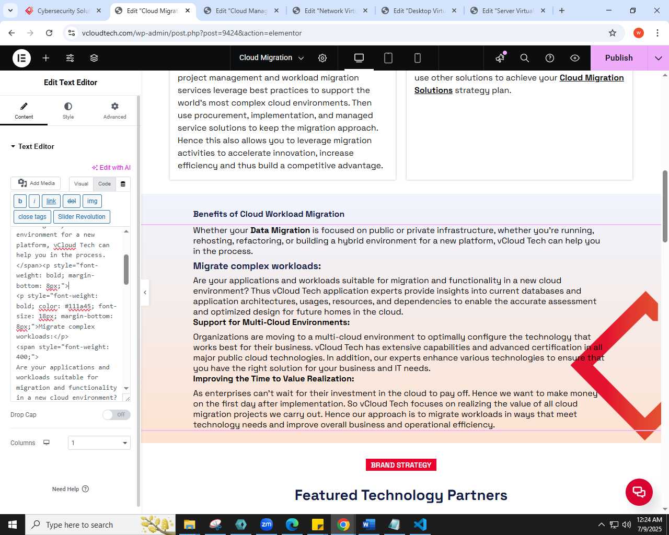
Task: Open the Elementor logo menu
Action: coord(21,58)
